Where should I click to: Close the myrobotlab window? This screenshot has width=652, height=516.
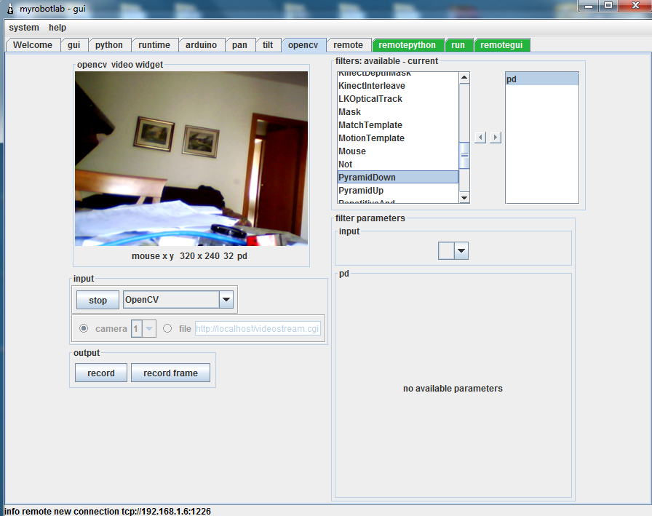coord(635,6)
